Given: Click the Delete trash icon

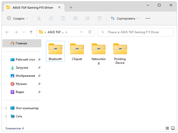Looking at the screenshot, I should [100, 18].
